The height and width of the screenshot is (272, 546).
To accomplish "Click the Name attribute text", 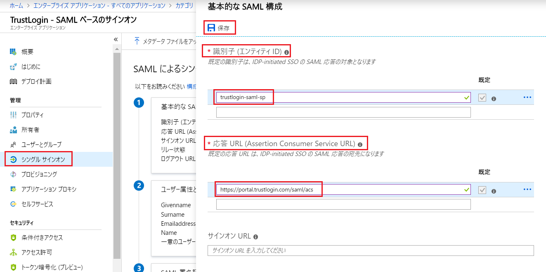I will (x=169, y=233).
